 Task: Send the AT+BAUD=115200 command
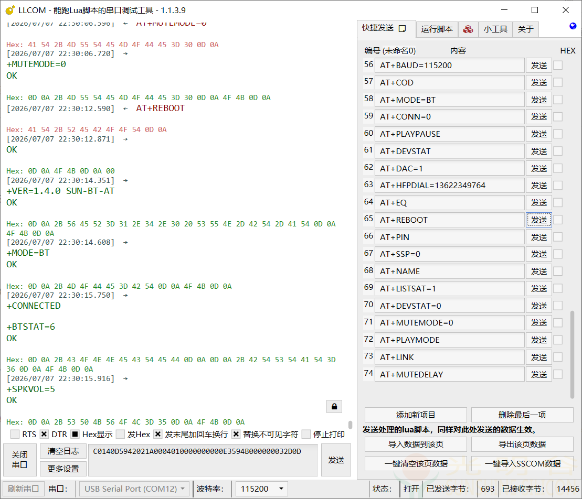point(538,65)
